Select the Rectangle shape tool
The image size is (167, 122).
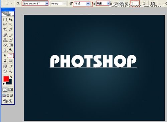click(x=11, y=60)
